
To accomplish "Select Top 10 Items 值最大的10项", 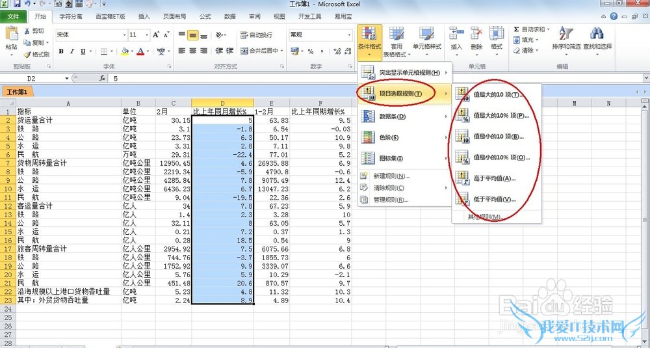I will tap(497, 94).
